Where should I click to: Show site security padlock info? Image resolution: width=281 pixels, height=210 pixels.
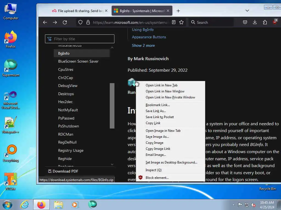pyautogui.click(x=88, y=22)
